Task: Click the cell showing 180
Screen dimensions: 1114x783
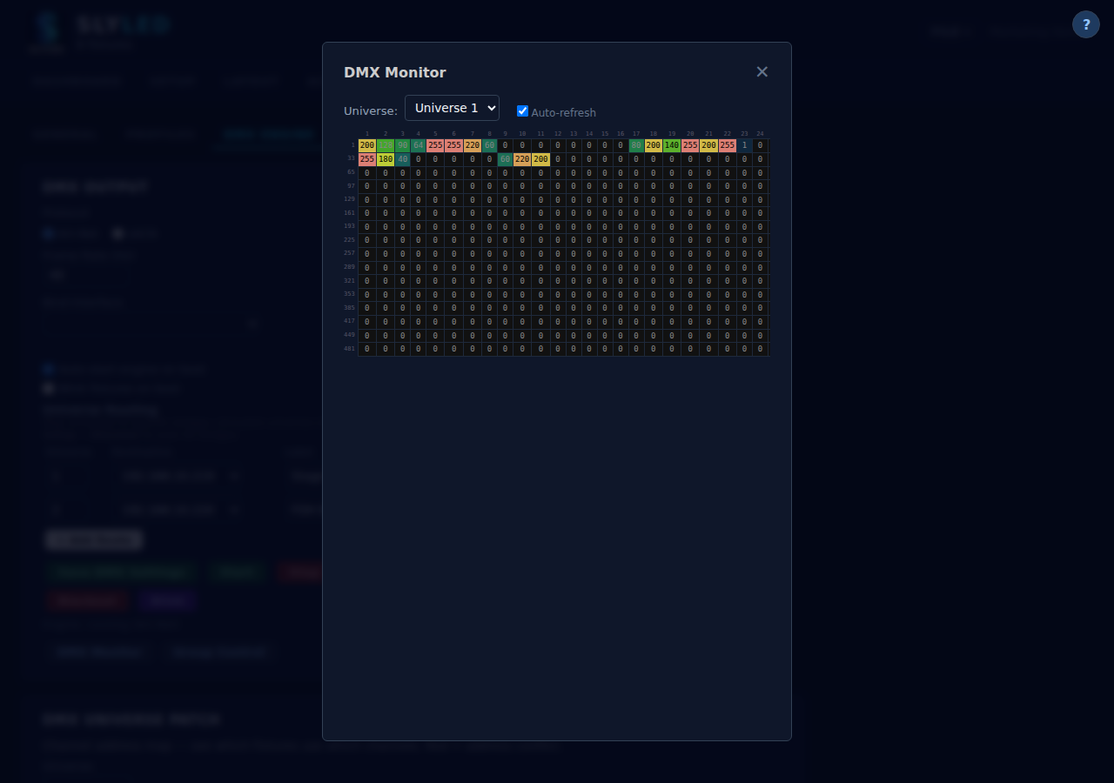Action: pyautogui.click(x=386, y=160)
